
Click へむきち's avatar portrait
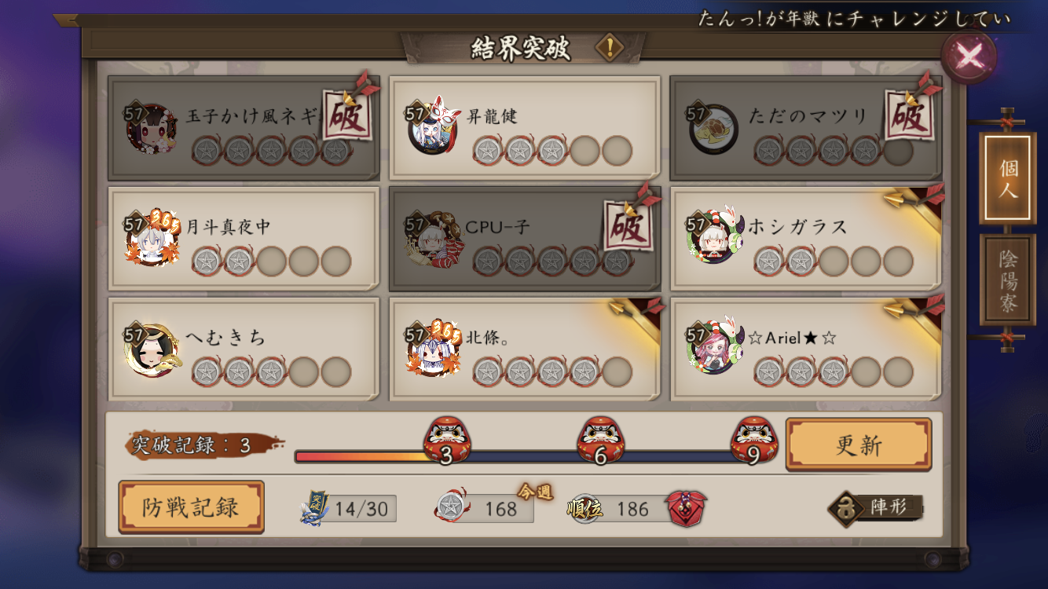(152, 349)
